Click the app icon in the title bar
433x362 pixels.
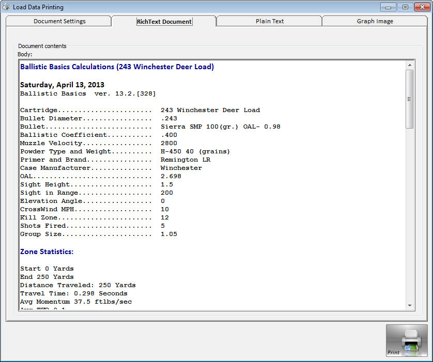[7, 7]
